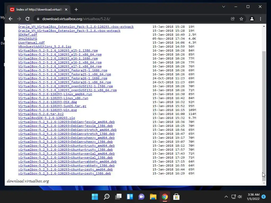
Task: Open the SDKRef.pdf link
Action: pos(28,35)
